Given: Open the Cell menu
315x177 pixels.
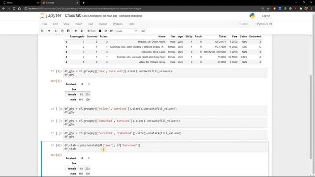Looking at the screenshot, I should (x=91, y=24).
